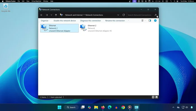The height and width of the screenshot is (111, 196).
Task: Launch Copilot from the taskbar
Action: click(x=89, y=107)
